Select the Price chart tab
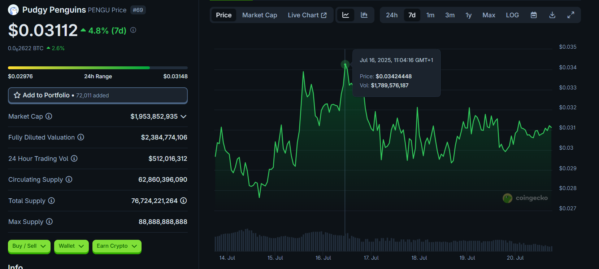 pos(224,15)
